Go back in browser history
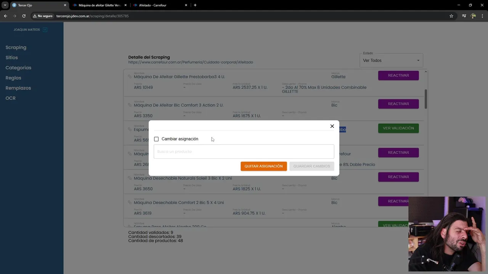 click(5, 16)
